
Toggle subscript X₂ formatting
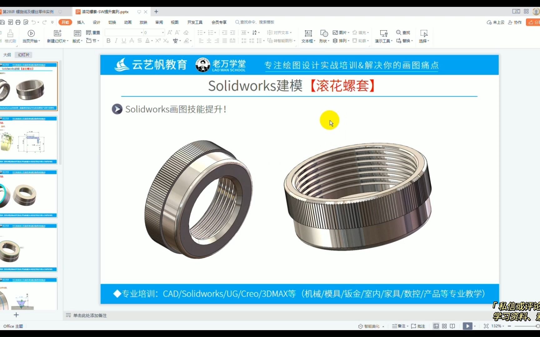click(x=166, y=41)
